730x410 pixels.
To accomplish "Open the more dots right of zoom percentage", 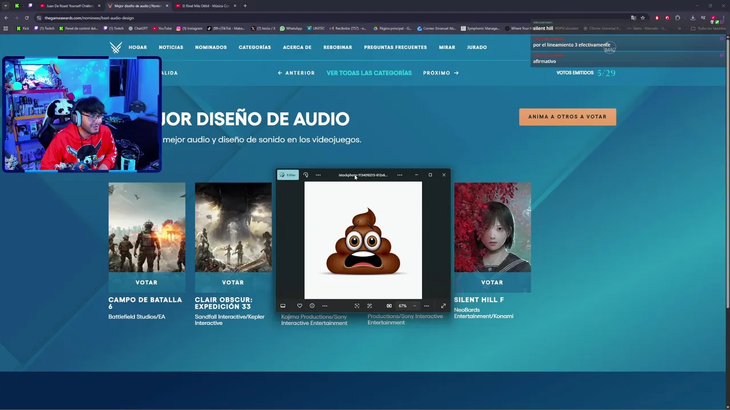I will (x=427, y=306).
